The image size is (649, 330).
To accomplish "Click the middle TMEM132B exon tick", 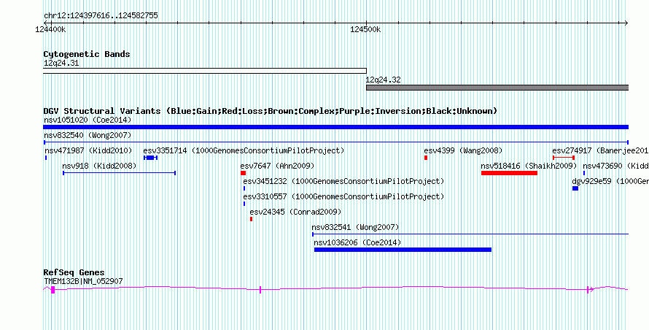I will coord(260,290).
